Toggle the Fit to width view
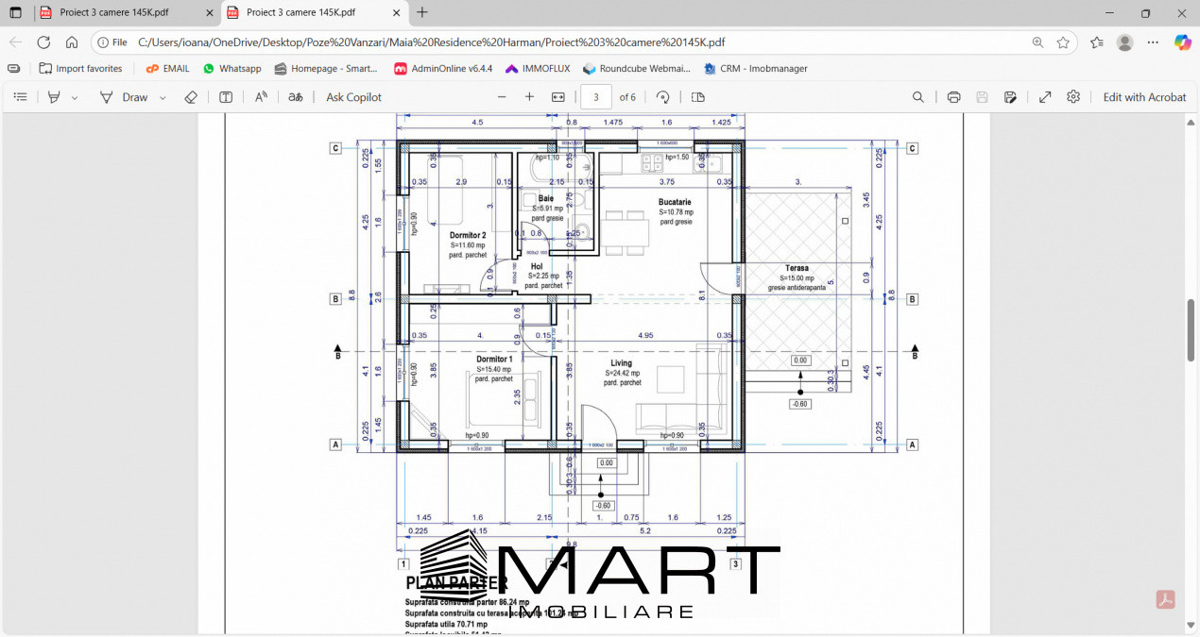The height and width of the screenshot is (637, 1200). [x=557, y=97]
